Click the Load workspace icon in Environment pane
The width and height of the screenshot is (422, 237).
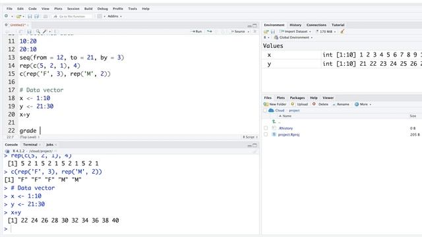266,32
